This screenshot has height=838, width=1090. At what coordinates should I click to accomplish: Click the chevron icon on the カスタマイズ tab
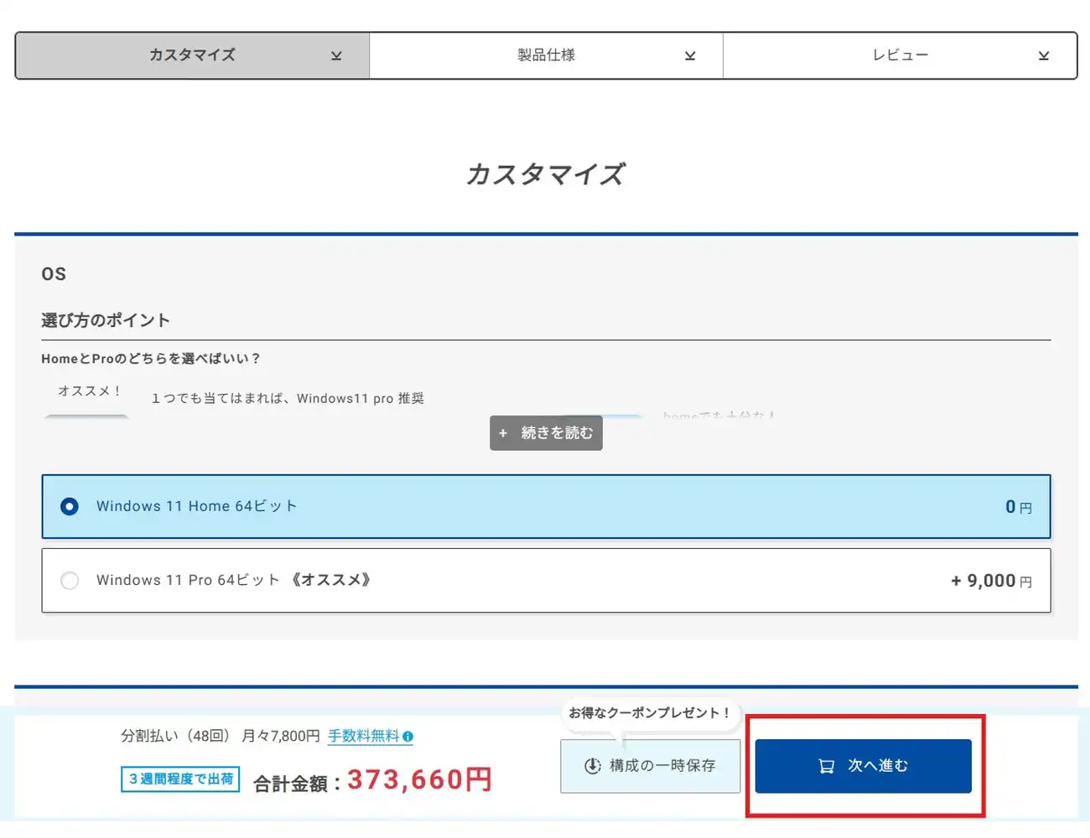point(336,56)
